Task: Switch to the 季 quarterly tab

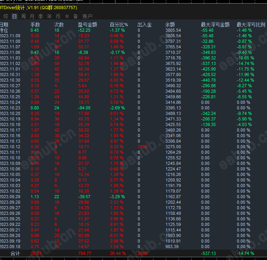Action: [40, 16]
